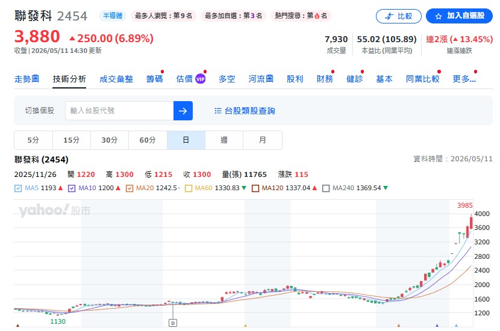Switch to the 多空 tab

(227, 79)
